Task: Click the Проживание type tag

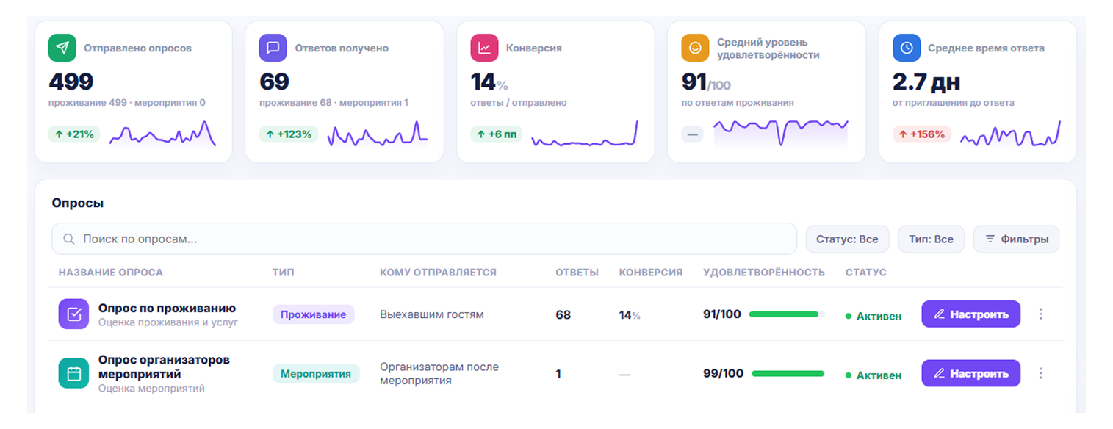Action: tap(313, 314)
